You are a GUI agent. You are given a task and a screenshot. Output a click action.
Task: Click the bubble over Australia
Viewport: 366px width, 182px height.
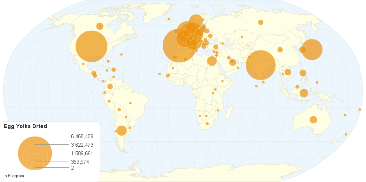tap(313, 120)
